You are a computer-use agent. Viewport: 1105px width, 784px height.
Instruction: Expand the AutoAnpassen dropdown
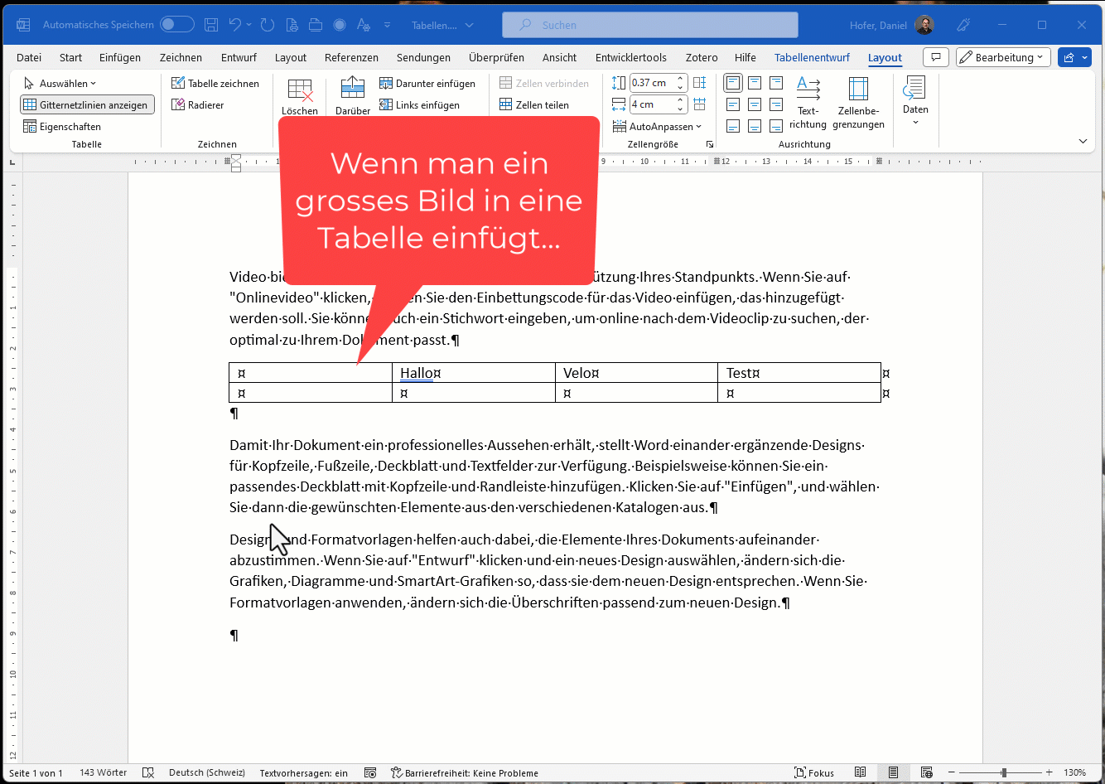[657, 127]
